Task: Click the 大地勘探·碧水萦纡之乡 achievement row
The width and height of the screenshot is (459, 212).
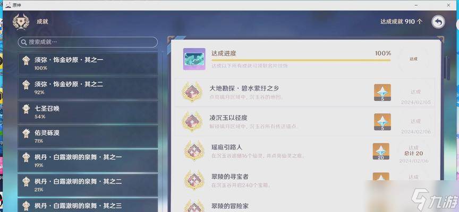Action: (x=304, y=93)
